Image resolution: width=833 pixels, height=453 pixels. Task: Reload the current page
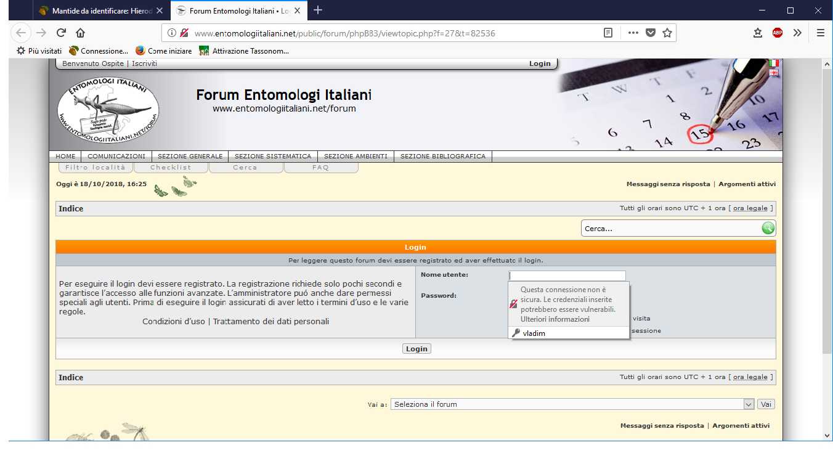pyautogui.click(x=61, y=33)
